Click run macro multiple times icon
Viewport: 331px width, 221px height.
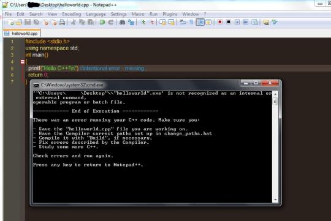[x=246, y=22]
